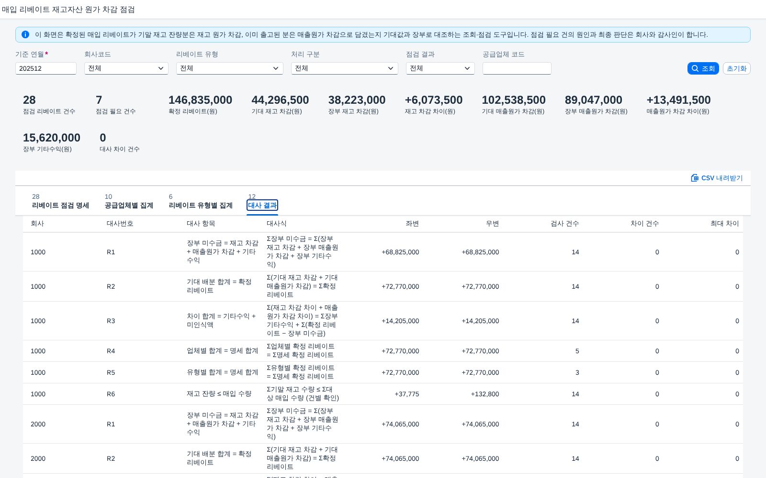Click the 기준 연월 input field
Screen dimensions: 766x478
pos(46,68)
